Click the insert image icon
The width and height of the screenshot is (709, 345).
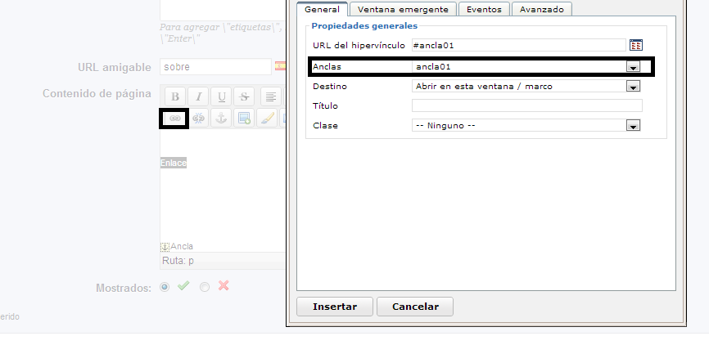pos(244,119)
